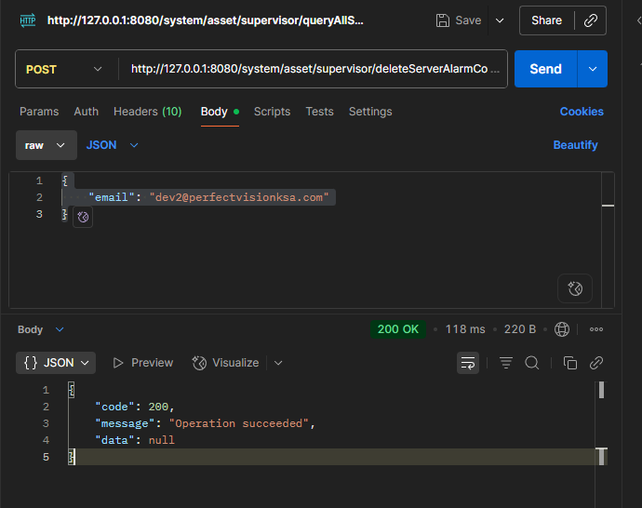Viewport: 642px width, 508px height.
Task: Expand the POST method dropdown
Action: pyautogui.click(x=66, y=69)
